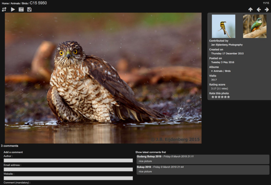Click the Author input field

pyautogui.click(x=68, y=160)
